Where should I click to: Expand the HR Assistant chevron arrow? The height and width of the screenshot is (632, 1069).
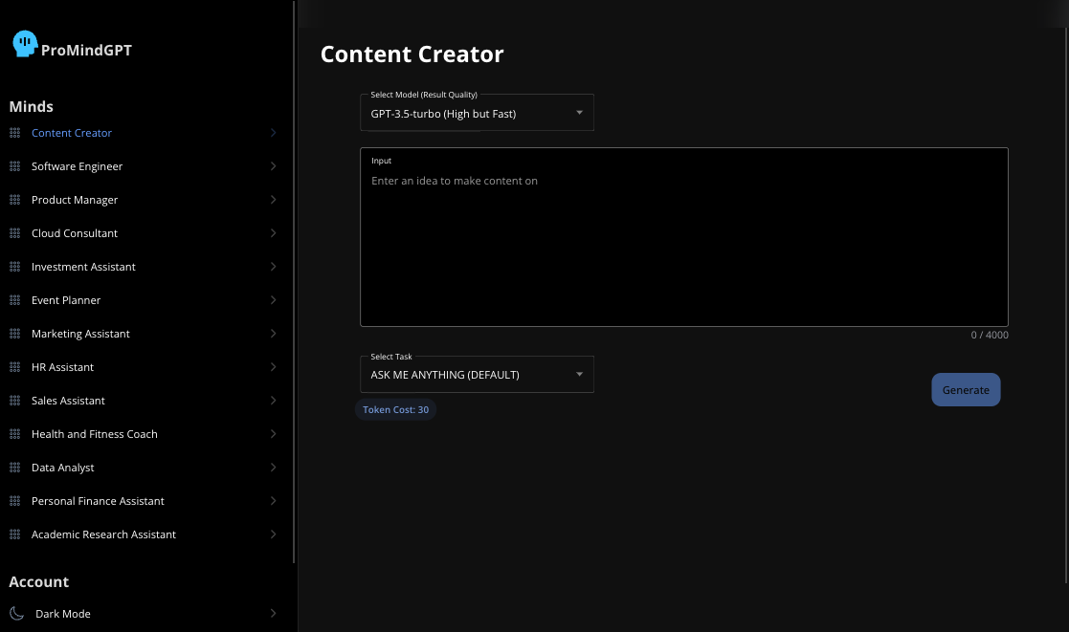coord(273,367)
